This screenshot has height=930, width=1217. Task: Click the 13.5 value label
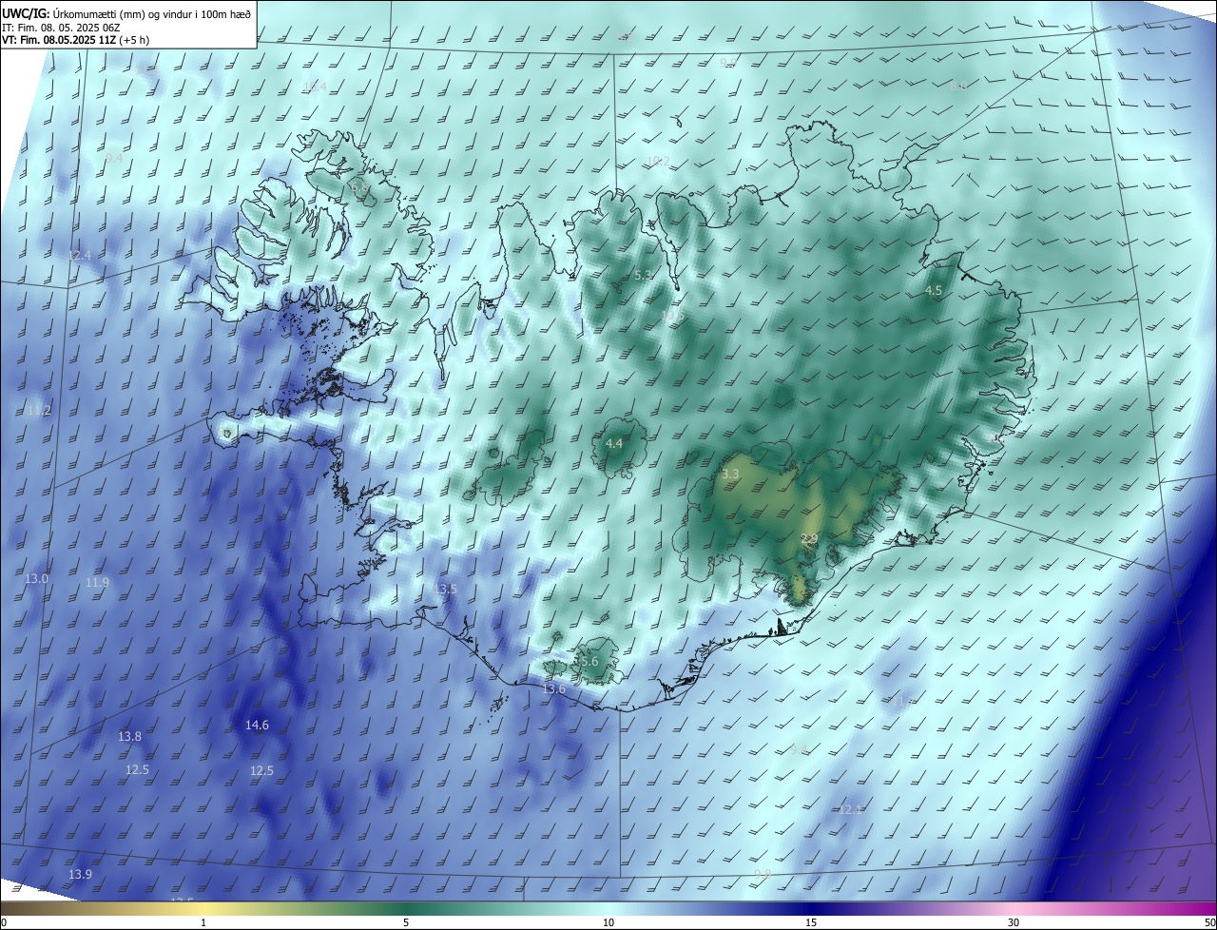[x=445, y=590]
